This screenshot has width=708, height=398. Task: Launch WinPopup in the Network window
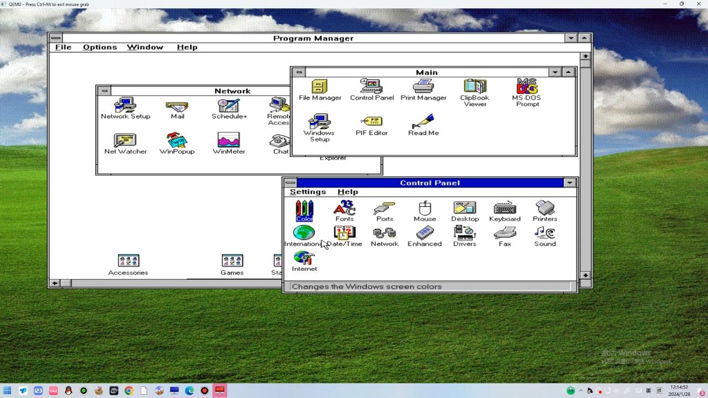[176, 140]
